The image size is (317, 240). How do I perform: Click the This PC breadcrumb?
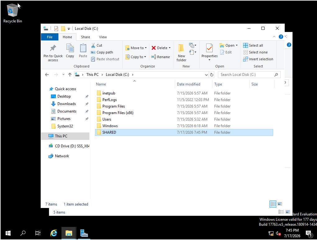pos(93,75)
